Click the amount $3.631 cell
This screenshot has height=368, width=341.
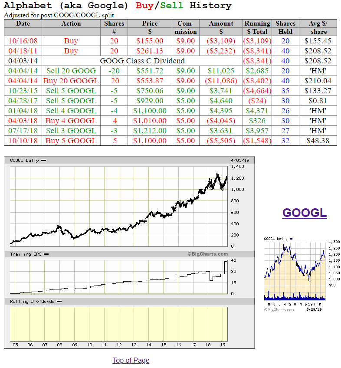point(221,131)
